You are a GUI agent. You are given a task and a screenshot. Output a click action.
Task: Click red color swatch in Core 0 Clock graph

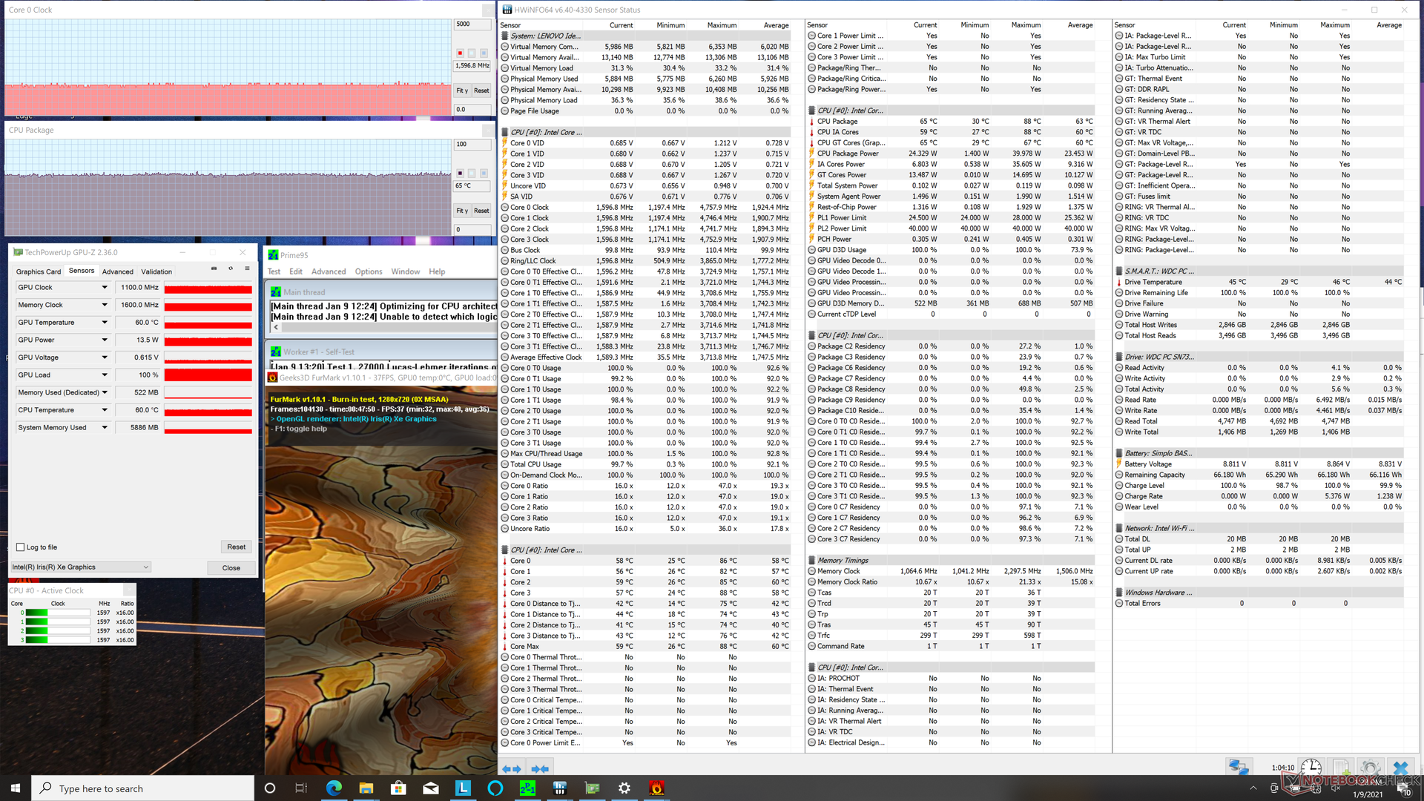coord(460,53)
